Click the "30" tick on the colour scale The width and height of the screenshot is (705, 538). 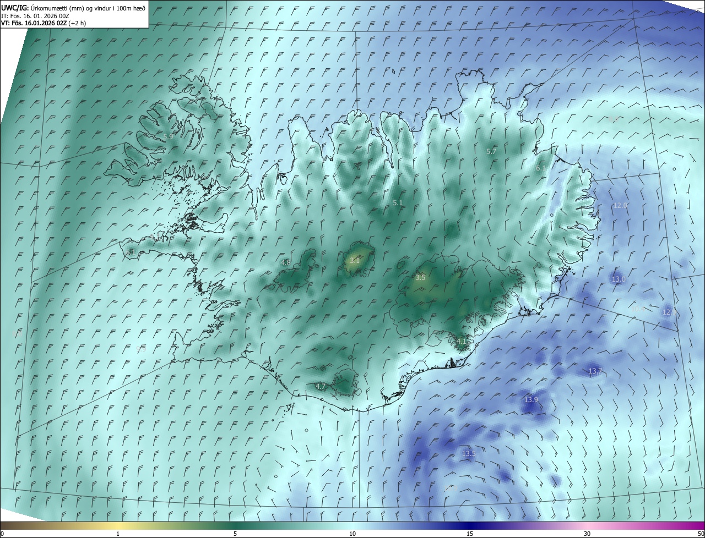tap(587, 534)
